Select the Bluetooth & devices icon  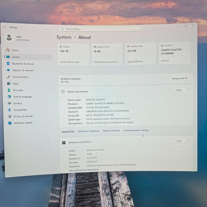pos(8,63)
